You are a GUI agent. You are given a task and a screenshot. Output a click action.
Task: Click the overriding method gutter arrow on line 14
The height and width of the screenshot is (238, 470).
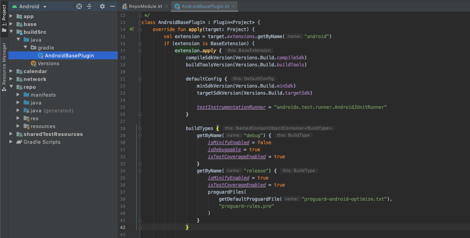[x=133, y=29]
